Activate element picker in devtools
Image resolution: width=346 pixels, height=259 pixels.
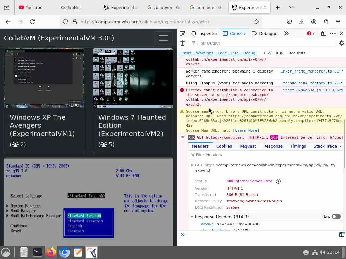click(x=182, y=33)
